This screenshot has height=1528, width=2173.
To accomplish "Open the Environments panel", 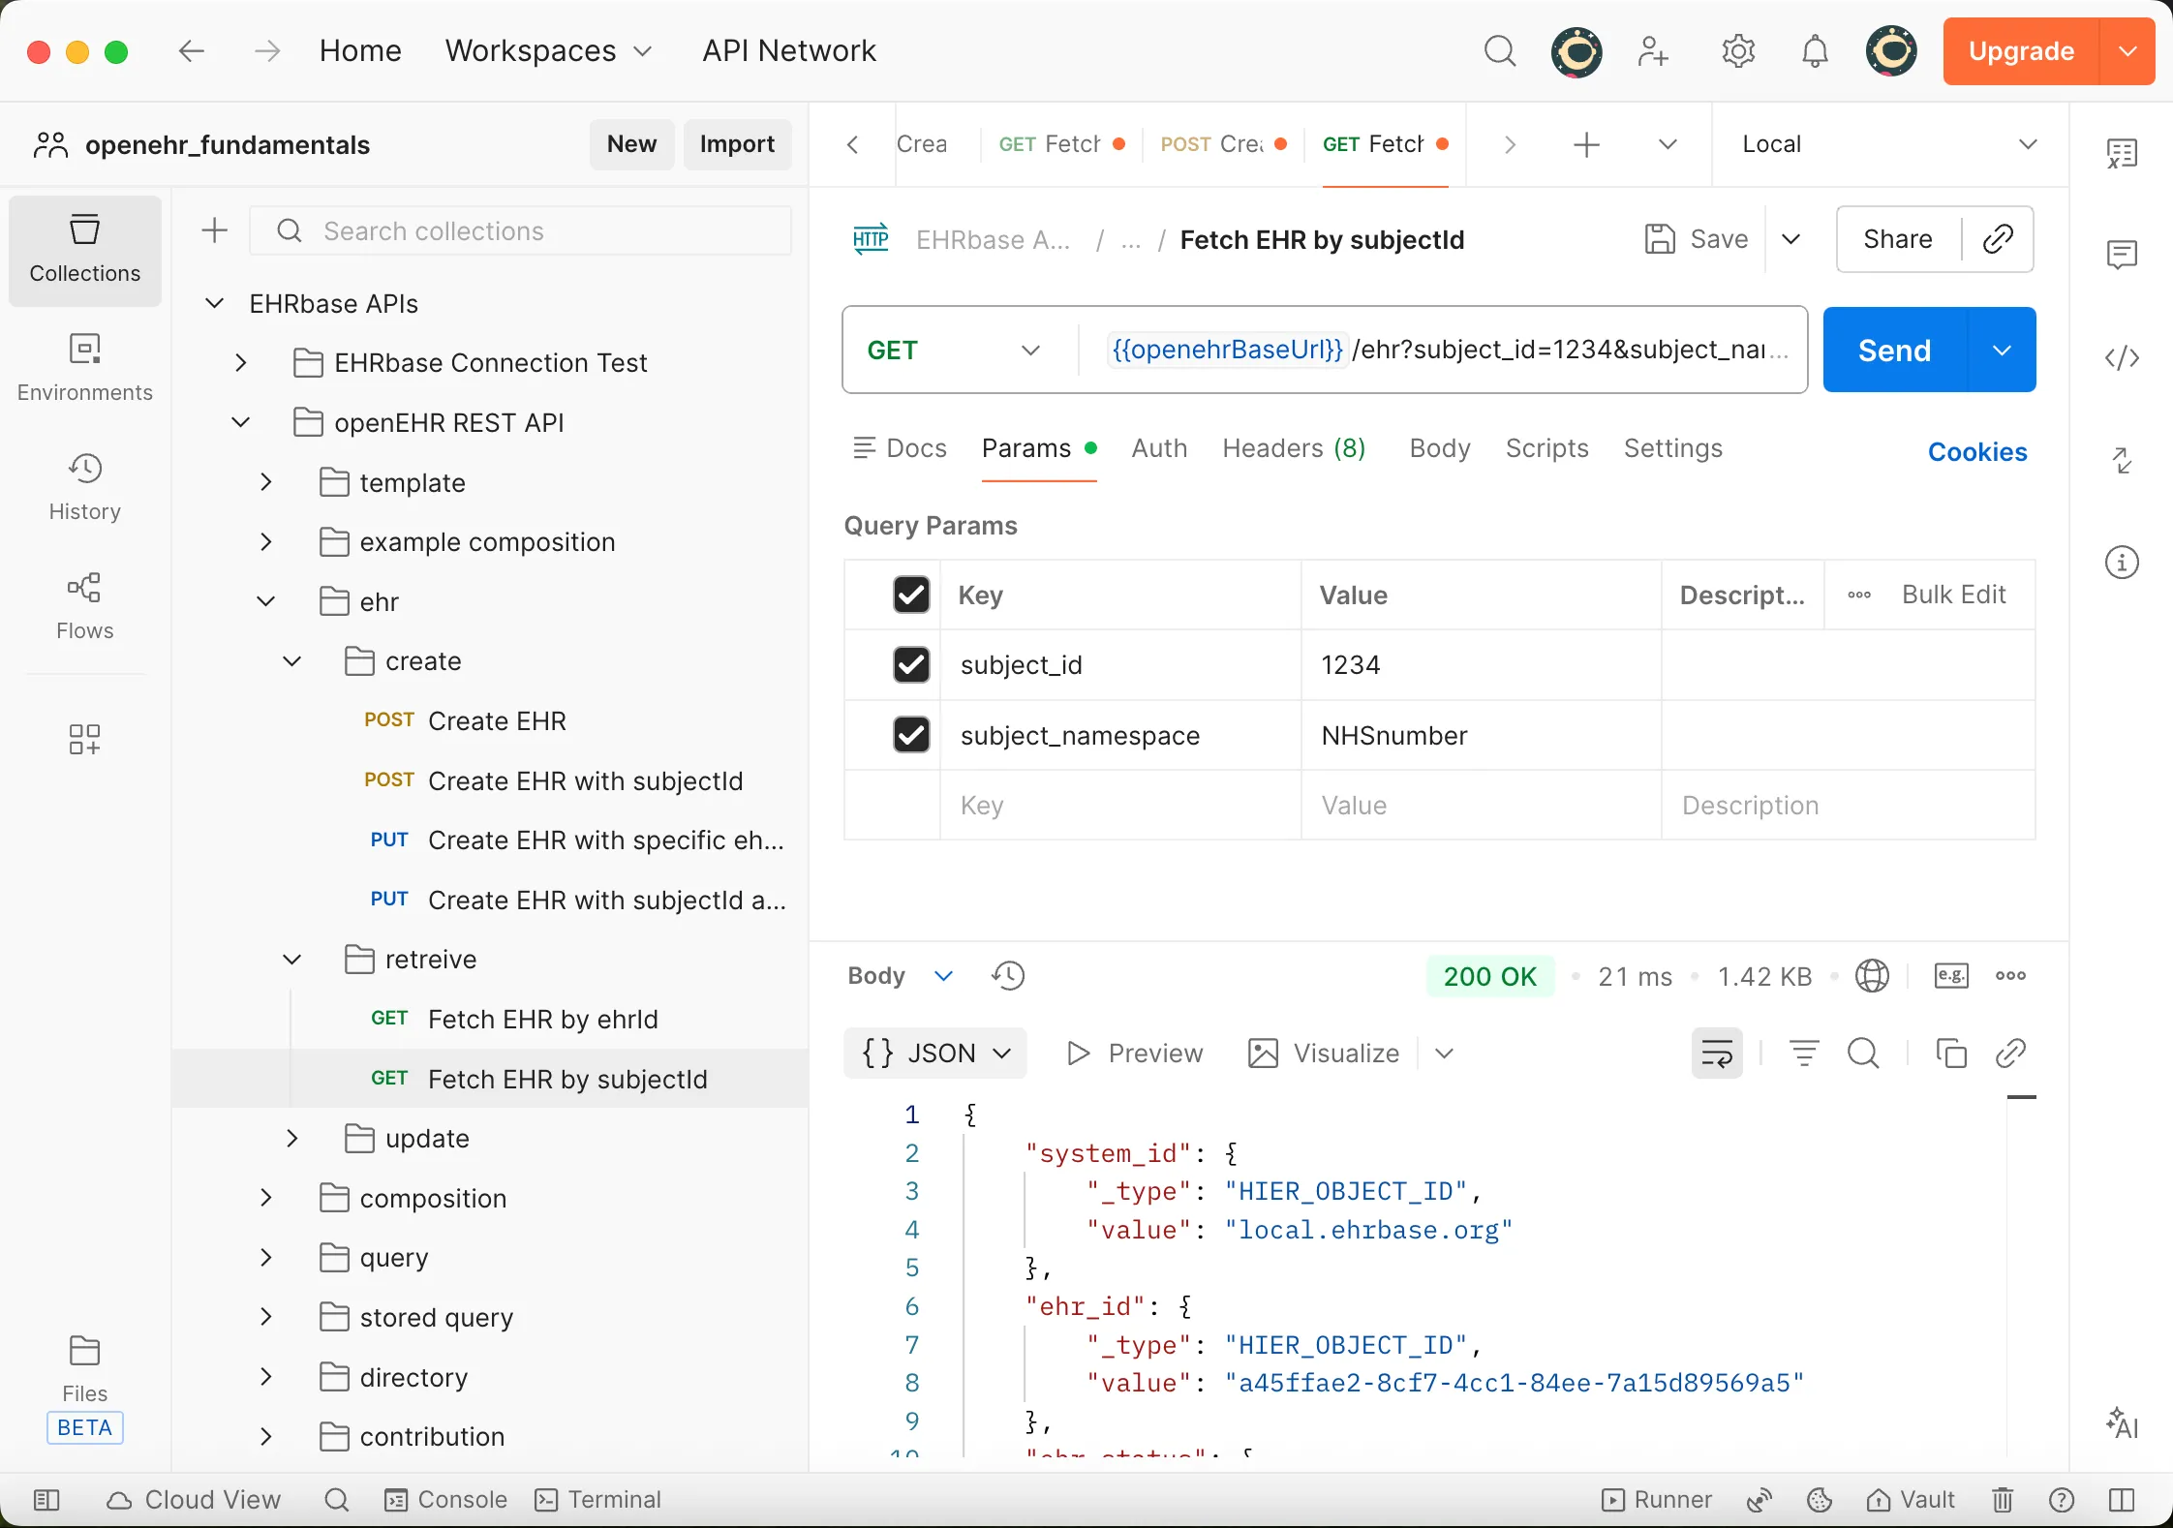I will 84,366.
